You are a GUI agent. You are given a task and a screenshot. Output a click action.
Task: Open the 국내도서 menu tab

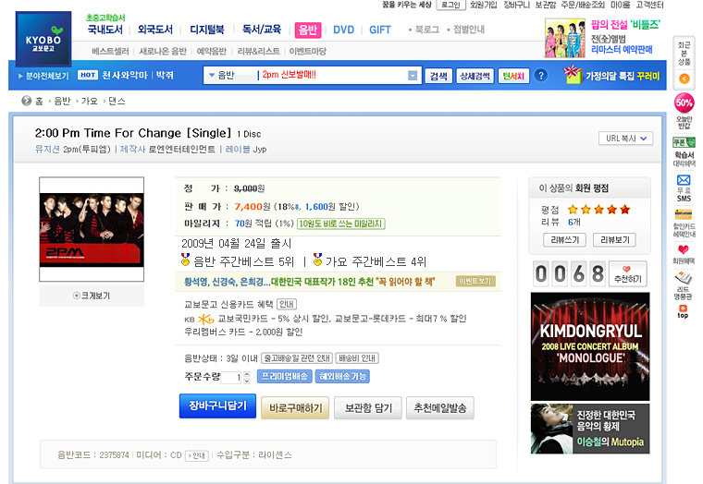tap(105, 30)
